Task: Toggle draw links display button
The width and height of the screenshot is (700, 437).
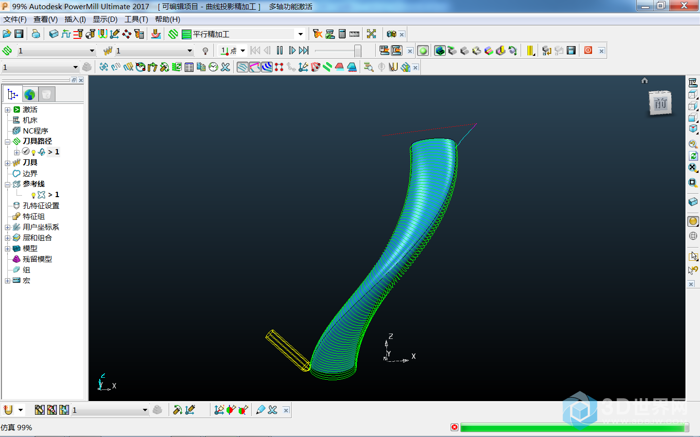Action: (x=255, y=67)
